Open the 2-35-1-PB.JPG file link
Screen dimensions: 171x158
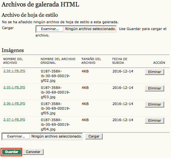[14, 87]
